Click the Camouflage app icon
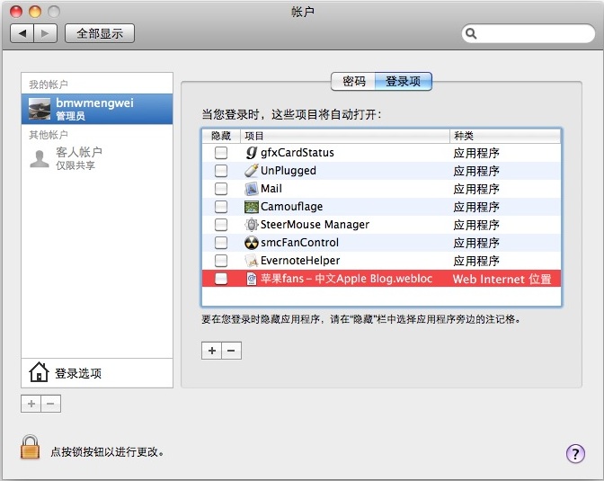 tap(252, 207)
